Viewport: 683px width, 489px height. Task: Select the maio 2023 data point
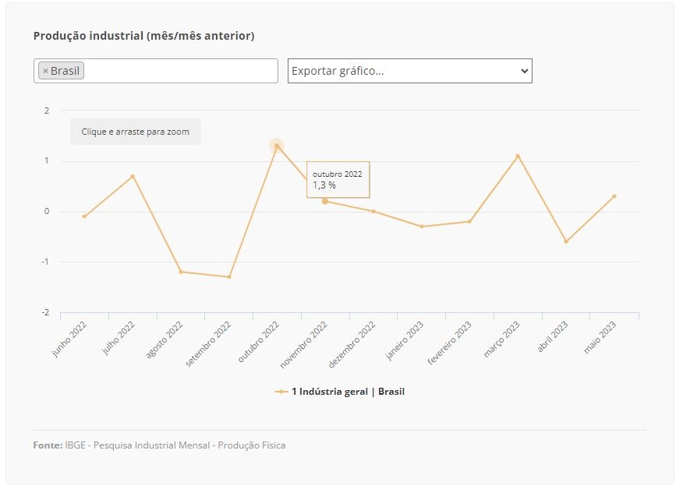point(614,196)
